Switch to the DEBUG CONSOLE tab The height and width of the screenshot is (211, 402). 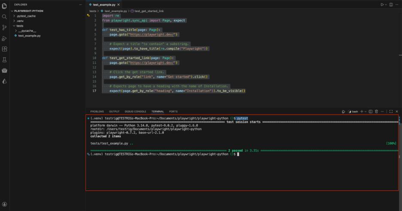pyautogui.click(x=135, y=112)
